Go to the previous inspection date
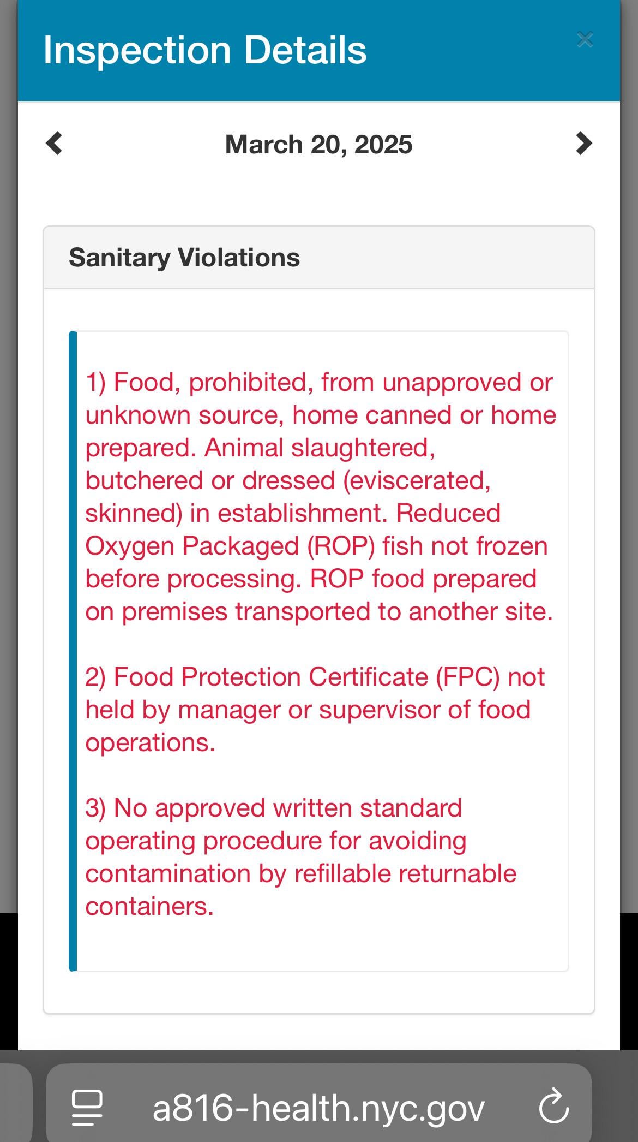 [x=54, y=144]
